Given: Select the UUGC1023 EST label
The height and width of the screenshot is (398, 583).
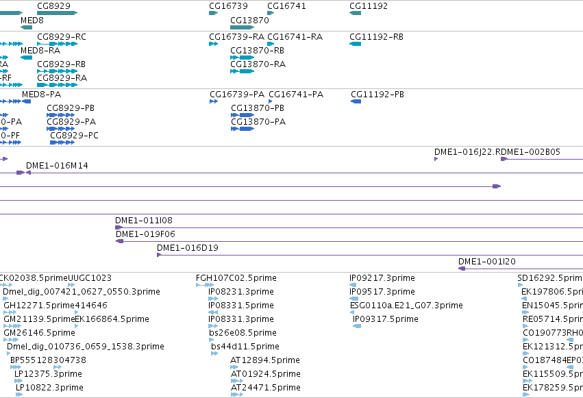Looking at the screenshot, I should click(x=90, y=278).
